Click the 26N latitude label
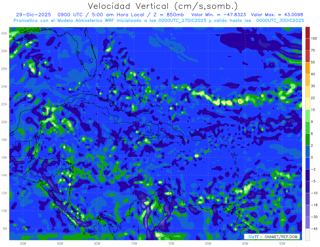This screenshot has height=247, width=320. tap(4, 69)
